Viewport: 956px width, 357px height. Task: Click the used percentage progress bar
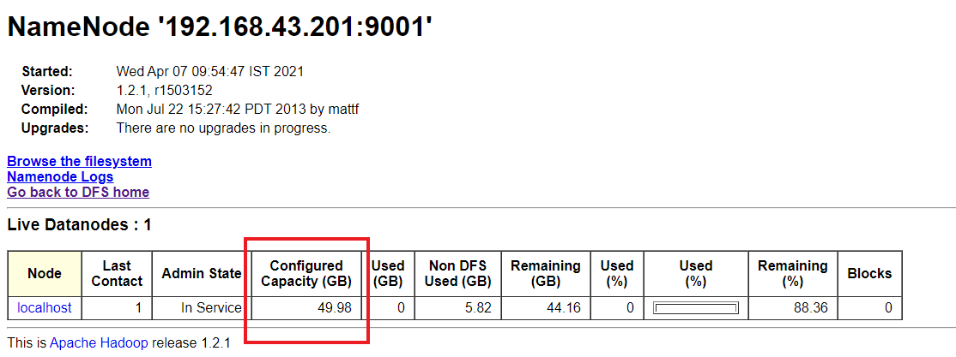[x=696, y=308]
